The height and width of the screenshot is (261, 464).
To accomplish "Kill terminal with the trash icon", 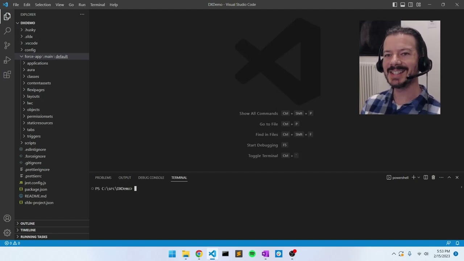I will [x=433, y=177].
